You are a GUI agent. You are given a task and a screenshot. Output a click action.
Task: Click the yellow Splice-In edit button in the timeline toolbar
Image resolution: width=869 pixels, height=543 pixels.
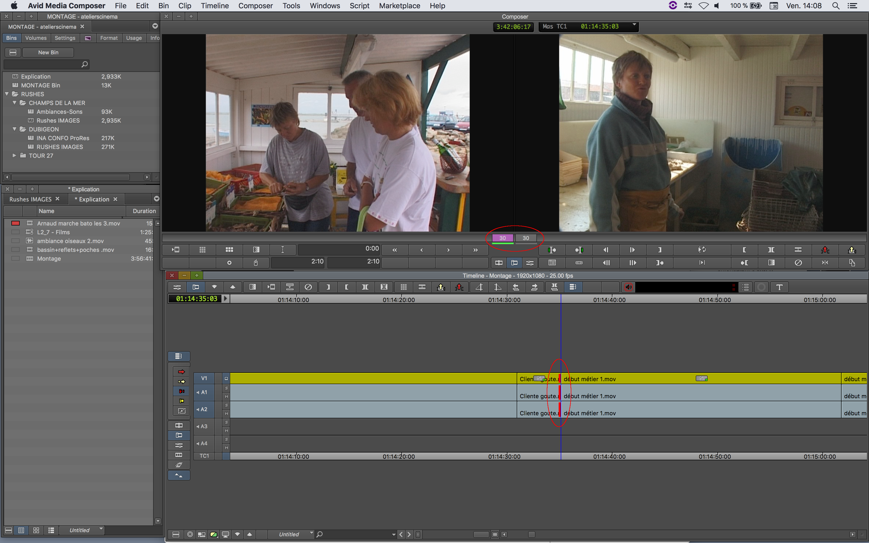[441, 287]
